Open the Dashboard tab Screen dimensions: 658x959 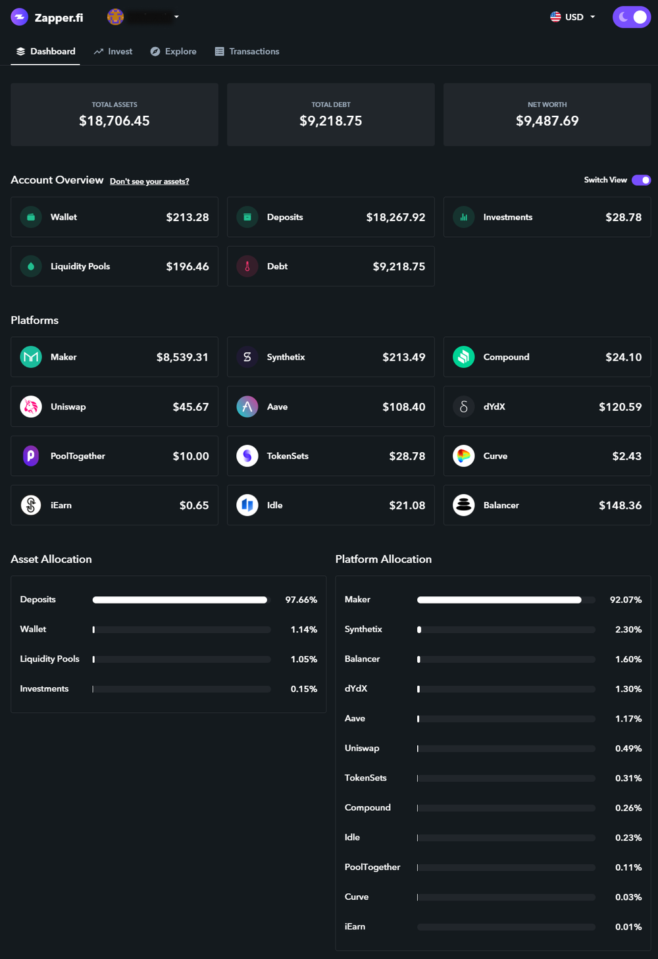tap(45, 51)
